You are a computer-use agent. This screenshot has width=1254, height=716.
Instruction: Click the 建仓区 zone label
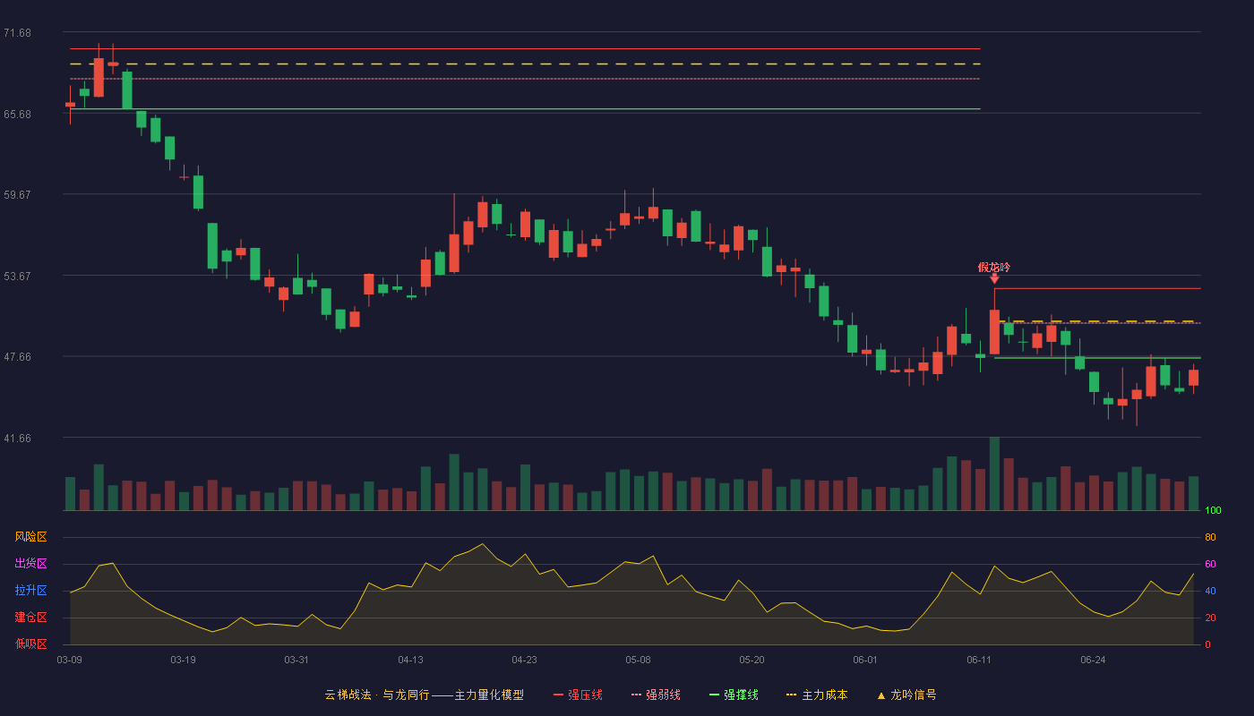30,618
